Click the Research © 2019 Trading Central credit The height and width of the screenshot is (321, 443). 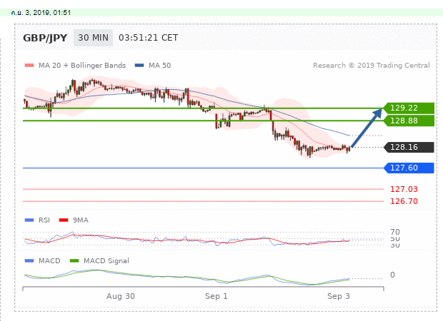coord(372,66)
